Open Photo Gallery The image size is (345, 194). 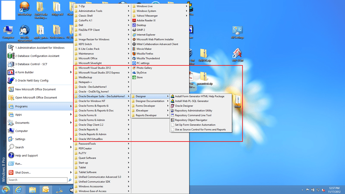click(160, 68)
